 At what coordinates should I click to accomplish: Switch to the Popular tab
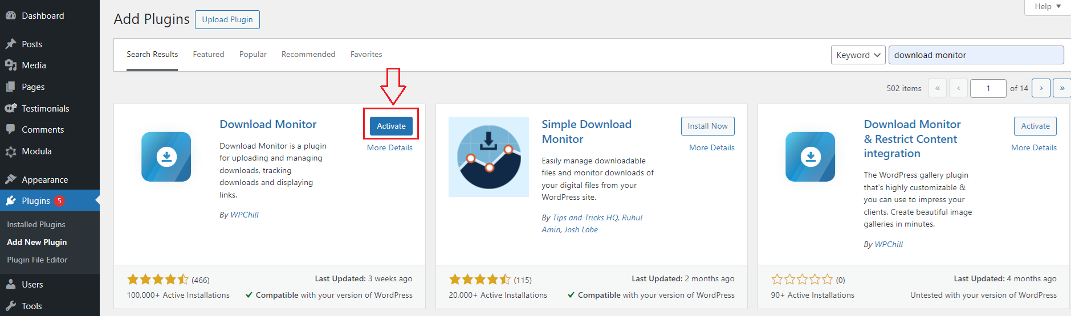(x=253, y=55)
